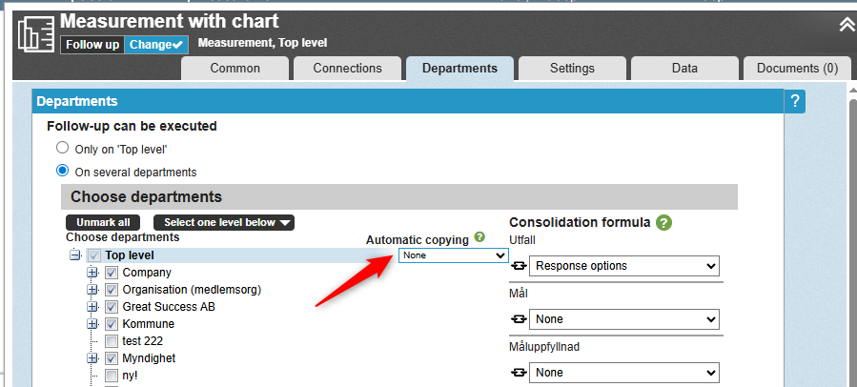Click the link icon beside Mål dropdown
The image size is (857, 387).
(519, 319)
